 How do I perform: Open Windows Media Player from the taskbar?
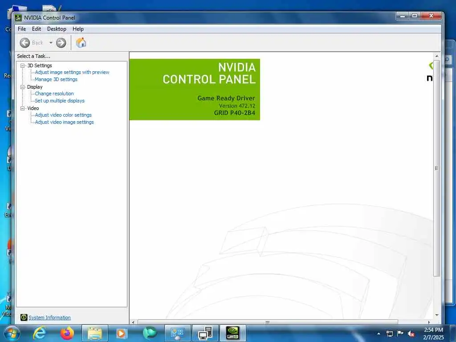point(122,333)
